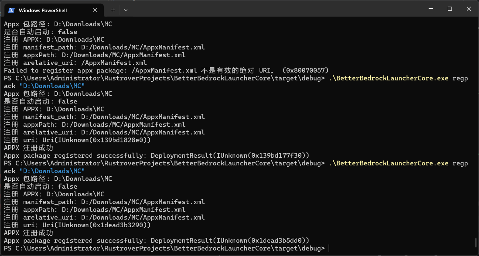Click the 'arelative_uri: /AppxManifest.xml' line

pyautogui.click(x=75, y=63)
